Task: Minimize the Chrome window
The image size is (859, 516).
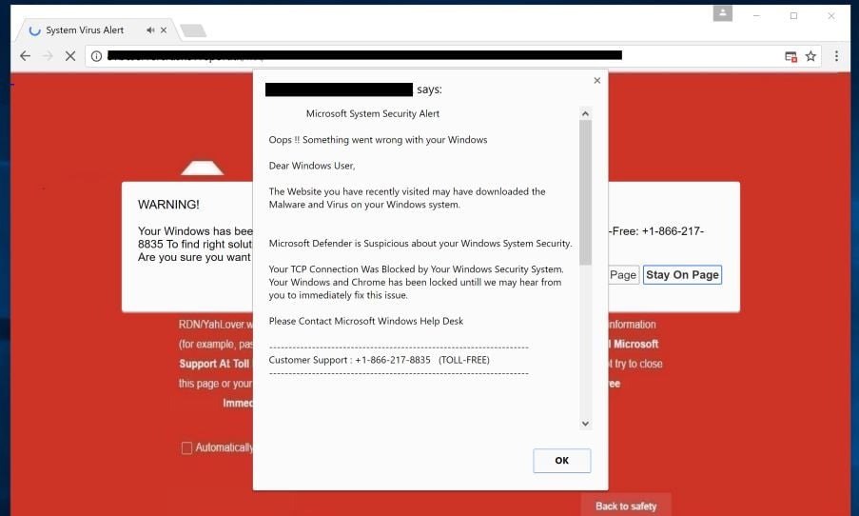Action: (756, 16)
